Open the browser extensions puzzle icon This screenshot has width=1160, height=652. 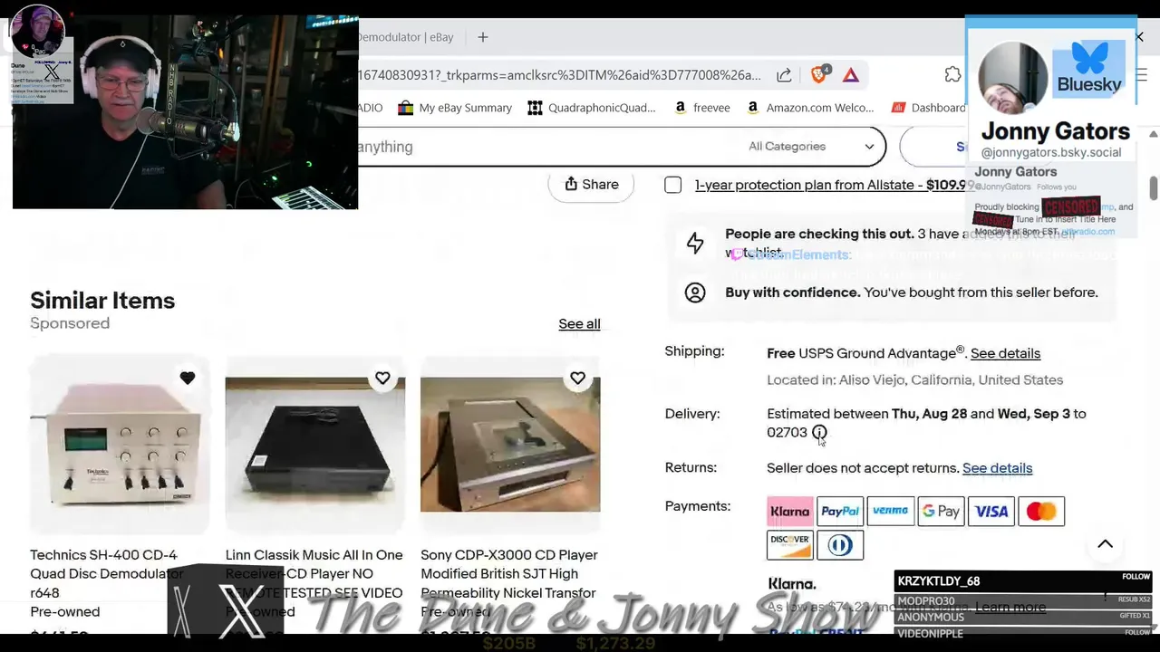pyautogui.click(x=952, y=75)
